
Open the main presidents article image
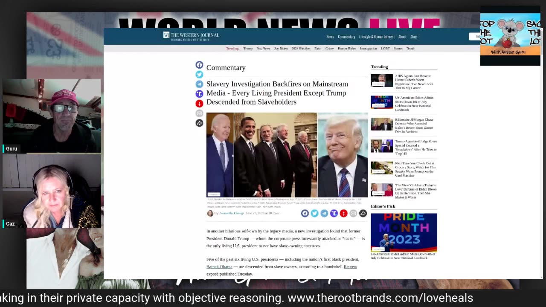pos(287,155)
